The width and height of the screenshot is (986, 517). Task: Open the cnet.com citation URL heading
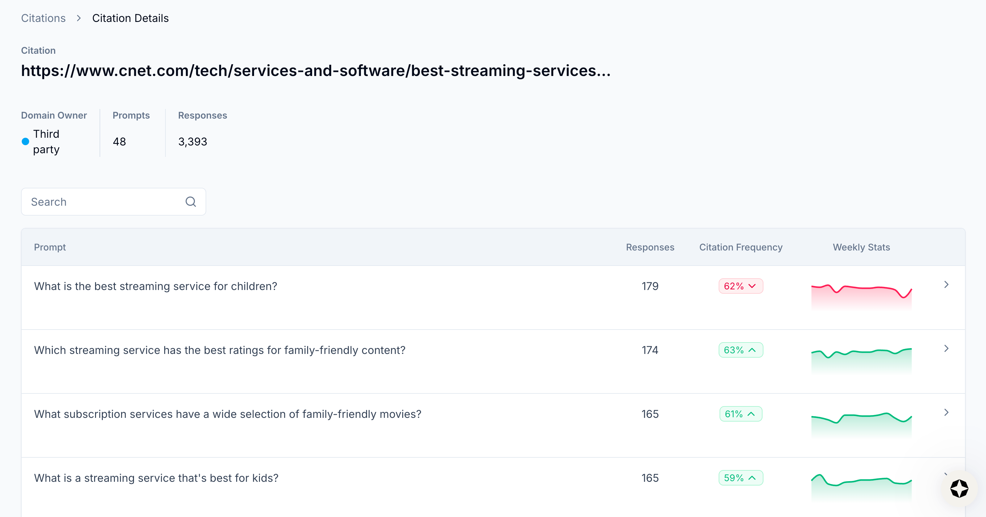coord(315,71)
